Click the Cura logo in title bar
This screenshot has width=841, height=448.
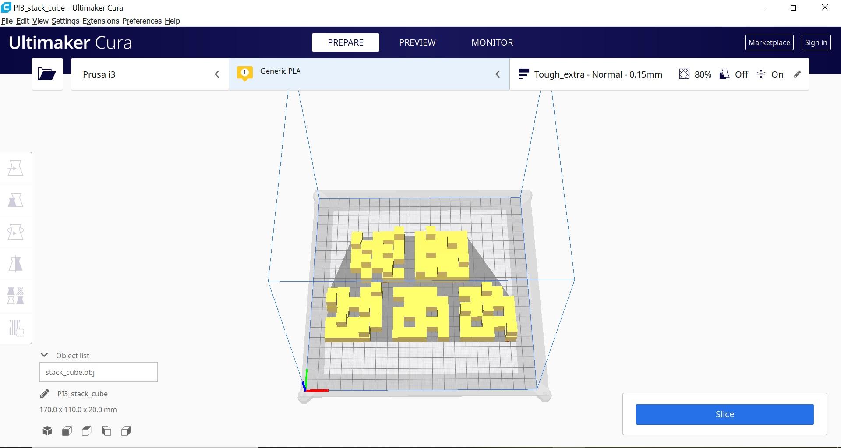(x=6, y=7)
